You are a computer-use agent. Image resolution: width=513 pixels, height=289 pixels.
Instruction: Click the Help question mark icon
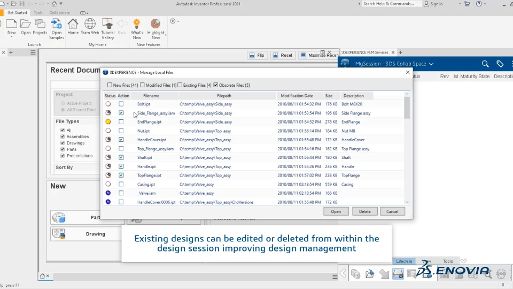tap(479, 4)
